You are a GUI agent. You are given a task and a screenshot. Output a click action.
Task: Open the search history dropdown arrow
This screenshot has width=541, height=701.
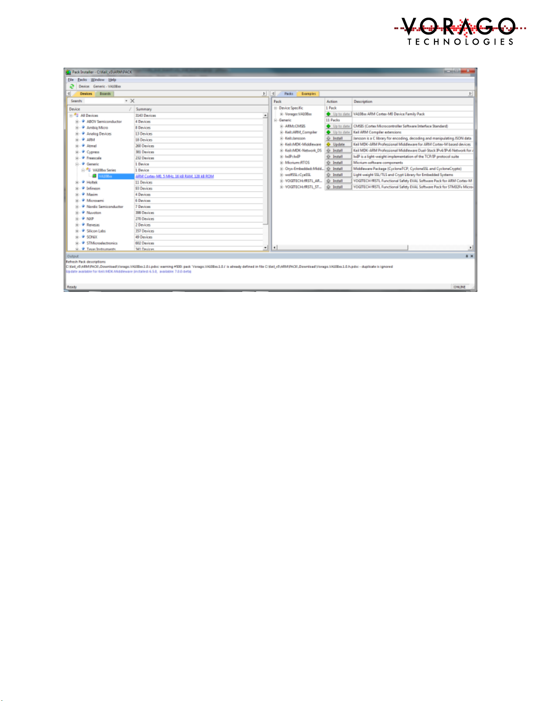(x=126, y=101)
